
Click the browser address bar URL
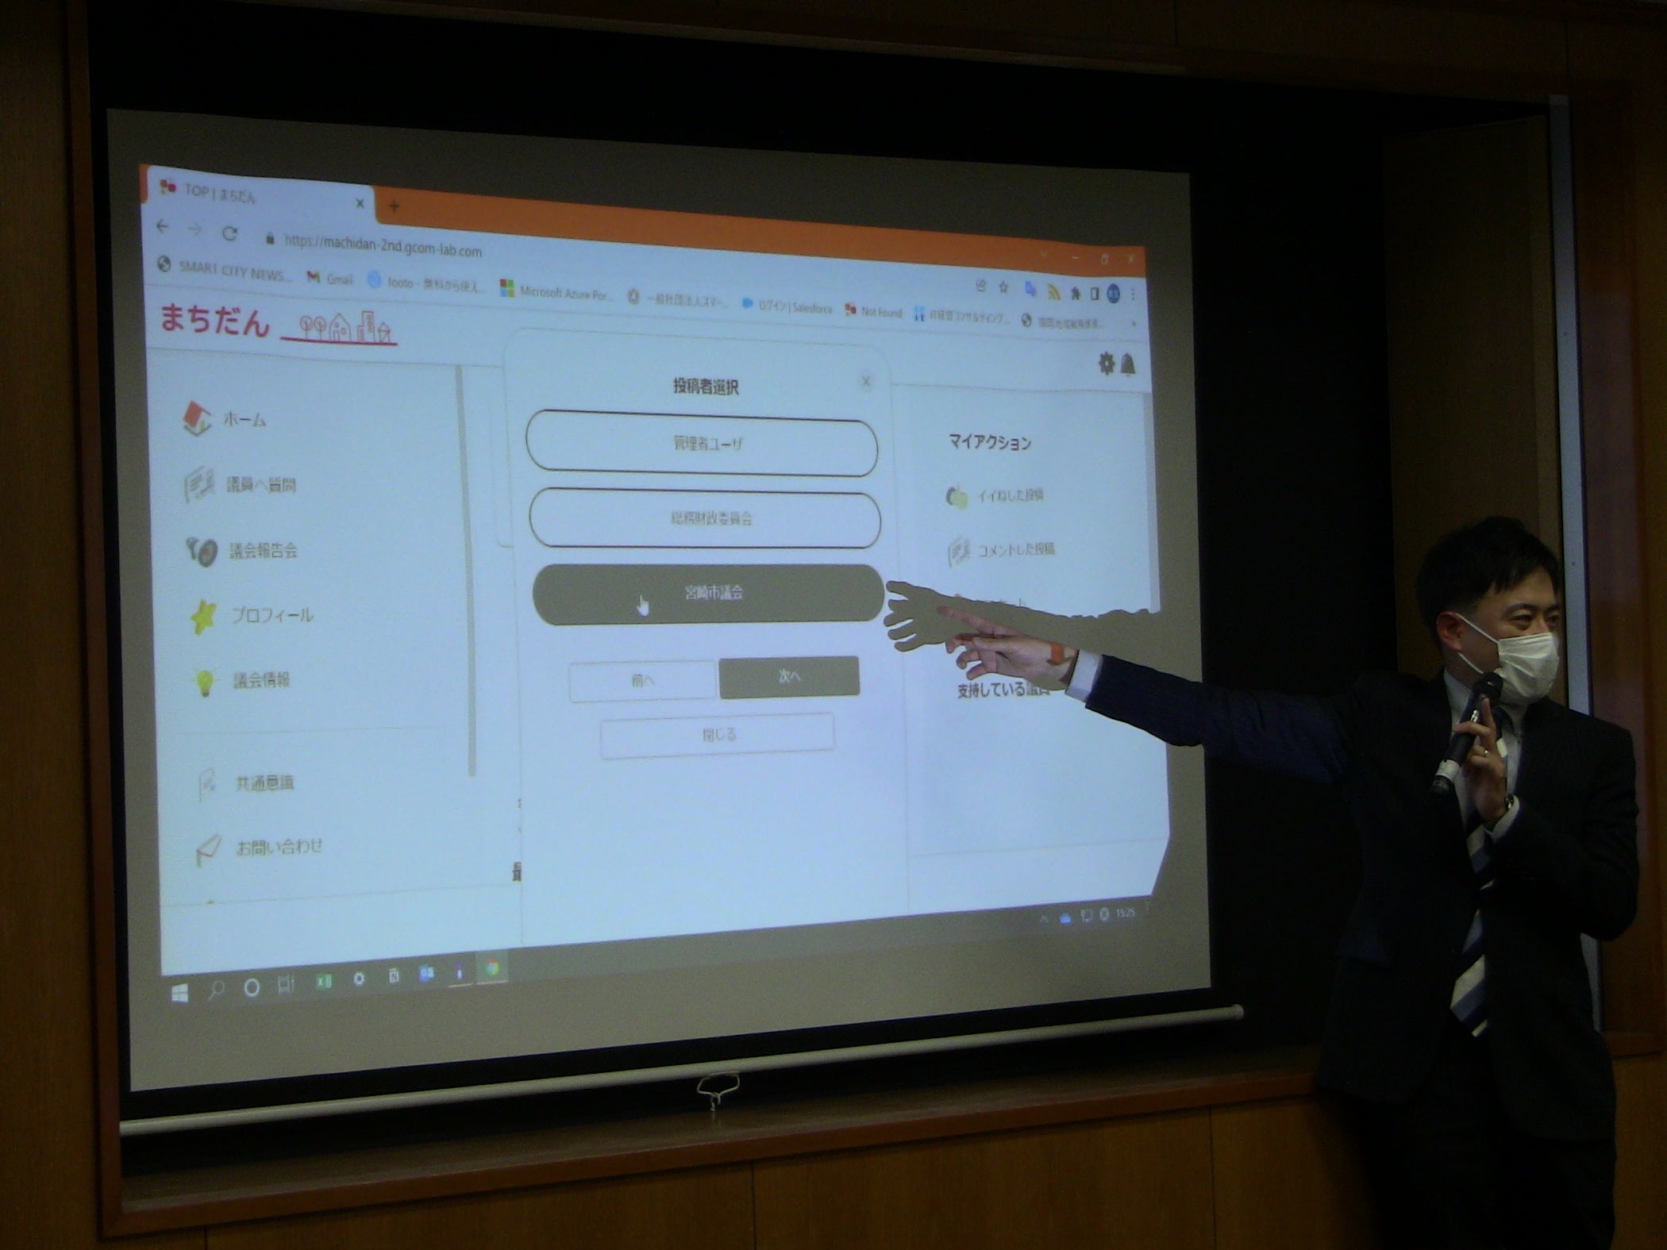pyautogui.click(x=383, y=245)
